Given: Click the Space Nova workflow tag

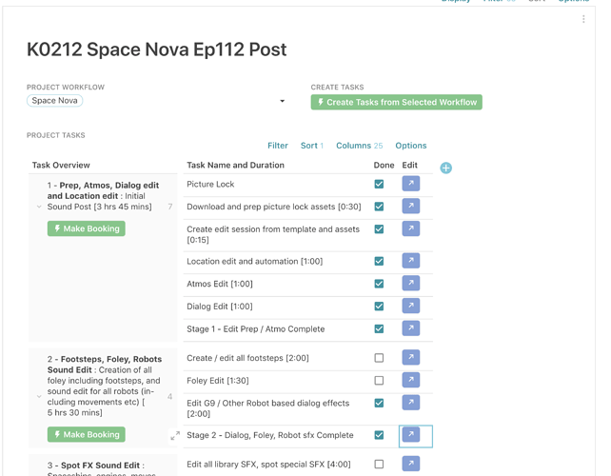Looking at the screenshot, I should point(54,101).
